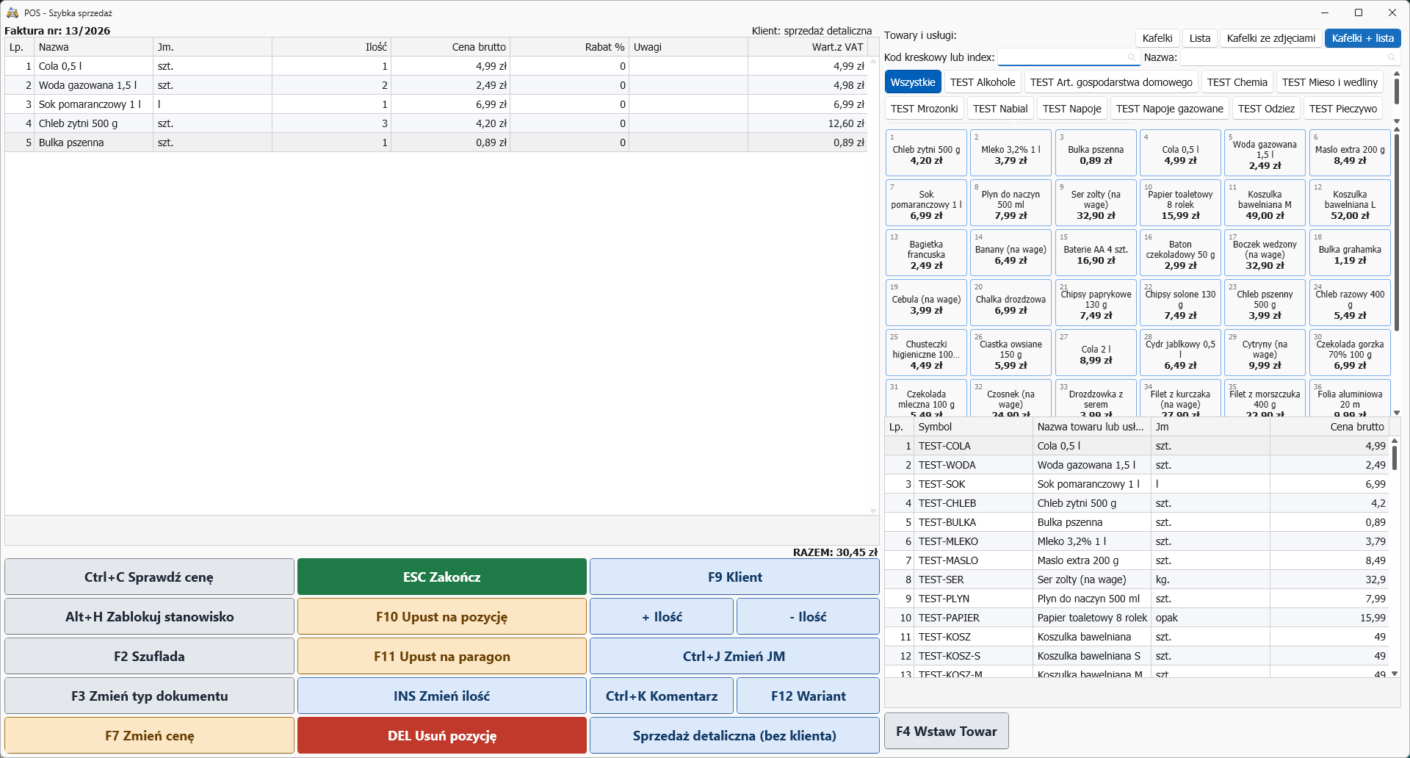Click F4 Wstaw Towar button
Viewport: 1410px width, 758px height.
point(947,732)
